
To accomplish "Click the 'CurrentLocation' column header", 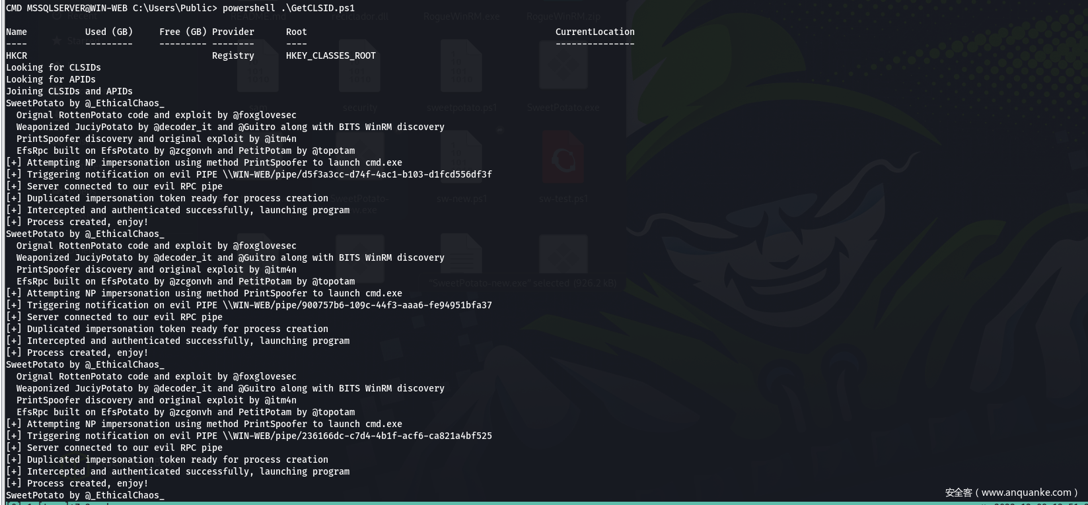I will [595, 32].
